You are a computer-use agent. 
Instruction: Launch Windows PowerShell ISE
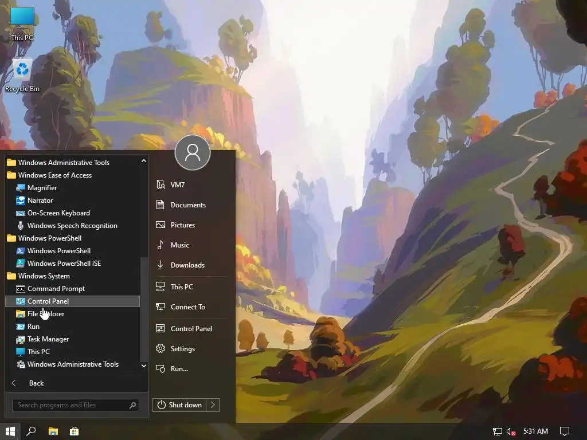point(72,264)
